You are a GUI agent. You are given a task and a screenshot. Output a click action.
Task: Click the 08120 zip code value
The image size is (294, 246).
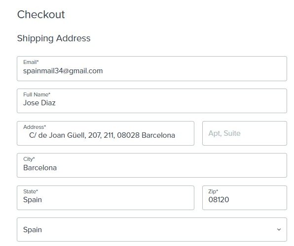[x=219, y=200]
